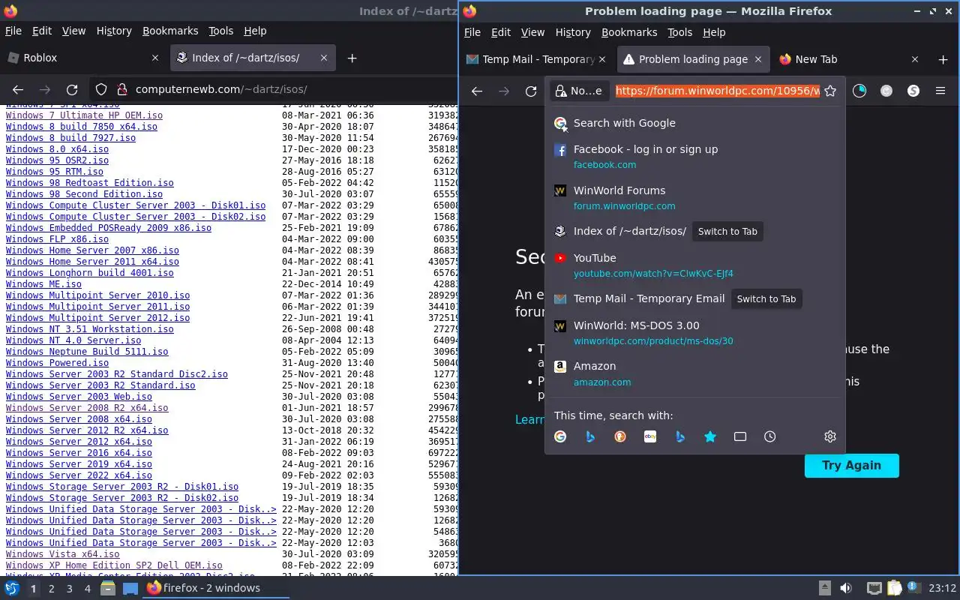Click the 23:12 clock in tray
960x600 pixels.
[943, 589]
